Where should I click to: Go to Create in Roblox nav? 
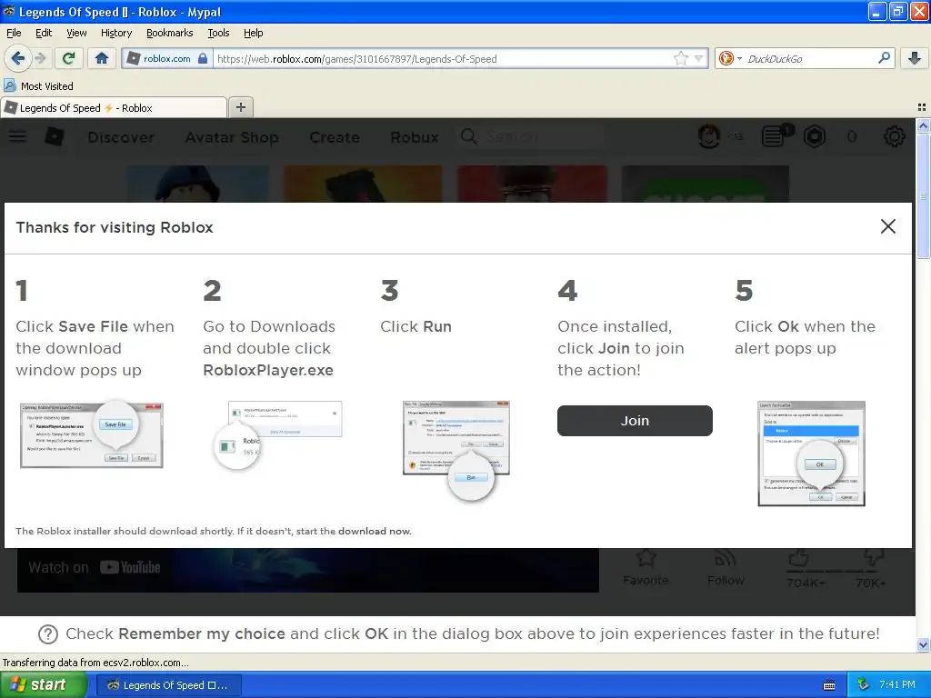335,137
